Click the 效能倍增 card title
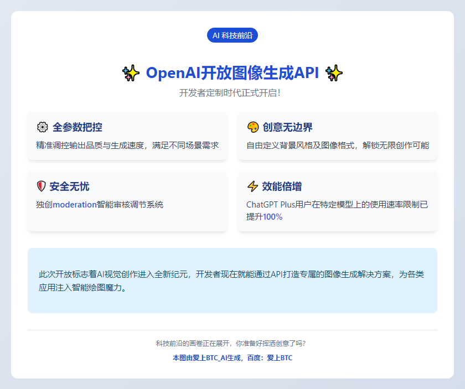 coord(282,186)
